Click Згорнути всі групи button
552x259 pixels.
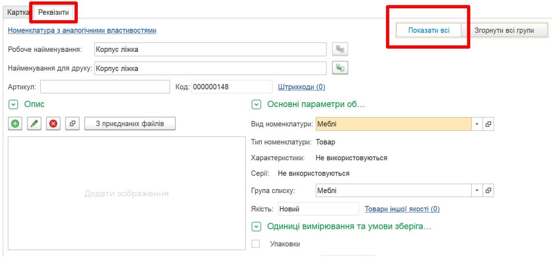504,31
